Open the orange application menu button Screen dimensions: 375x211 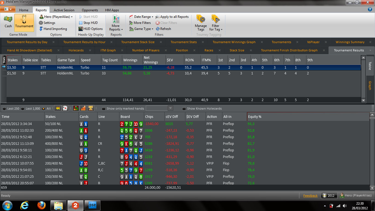tap(8, 9)
